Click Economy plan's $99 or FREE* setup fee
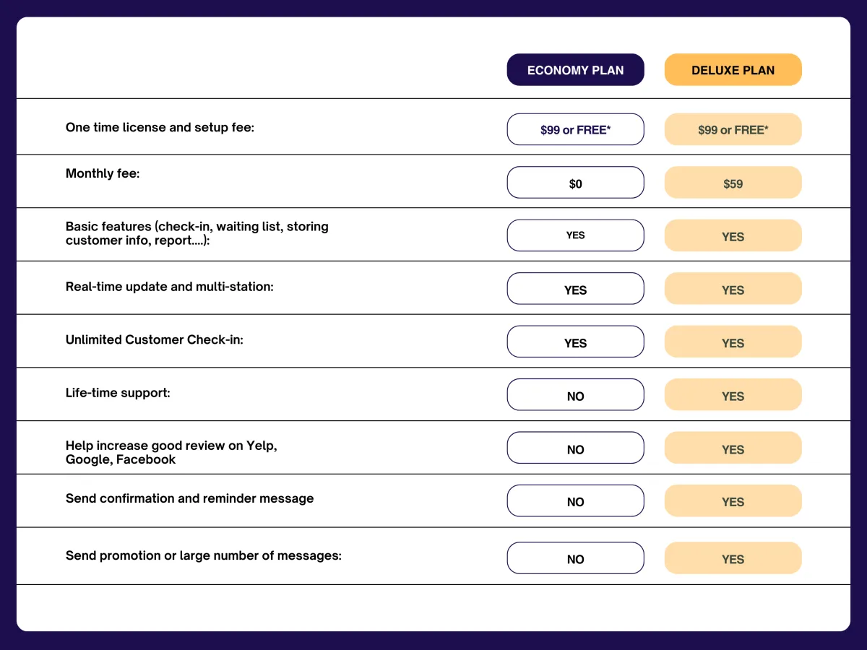Viewport: 867px width, 650px height. (x=575, y=130)
